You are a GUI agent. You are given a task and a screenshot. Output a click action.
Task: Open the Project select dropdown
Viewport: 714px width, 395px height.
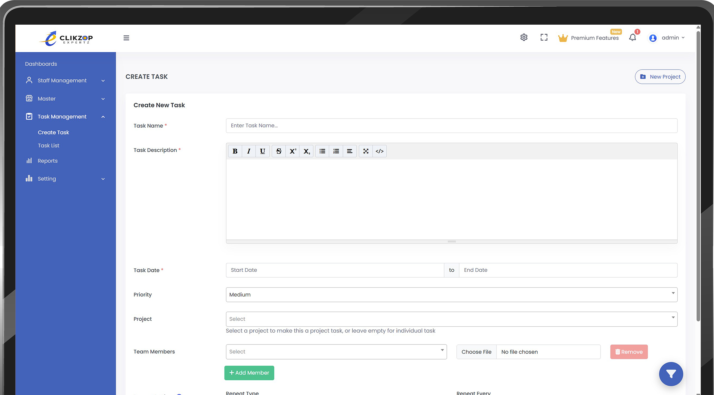pyautogui.click(x=451, y=319)
